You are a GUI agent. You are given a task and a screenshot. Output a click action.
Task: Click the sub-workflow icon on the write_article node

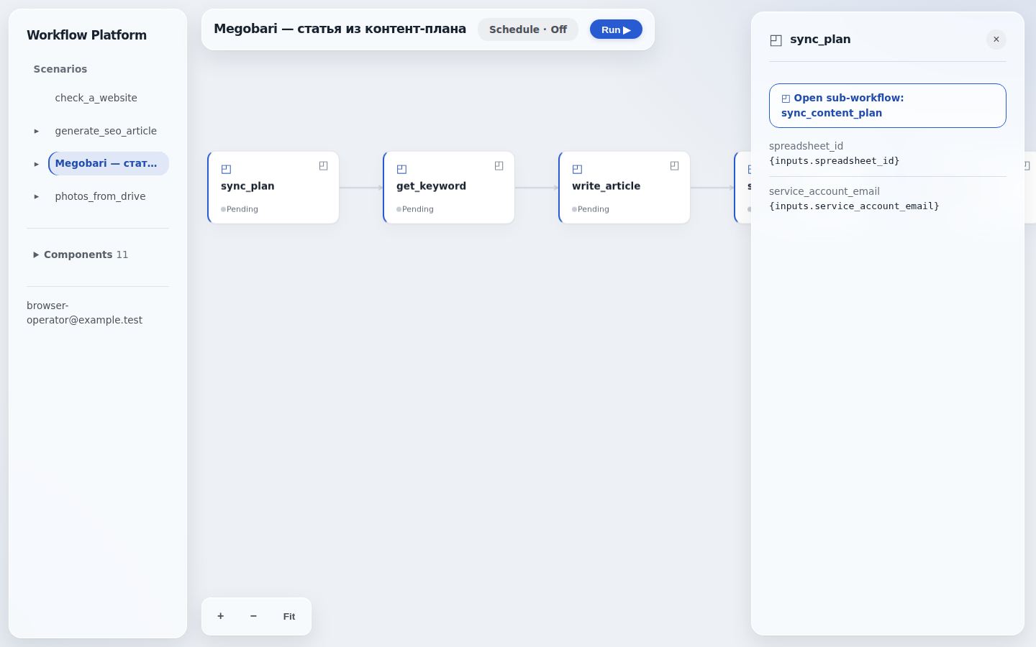[577, 170]
